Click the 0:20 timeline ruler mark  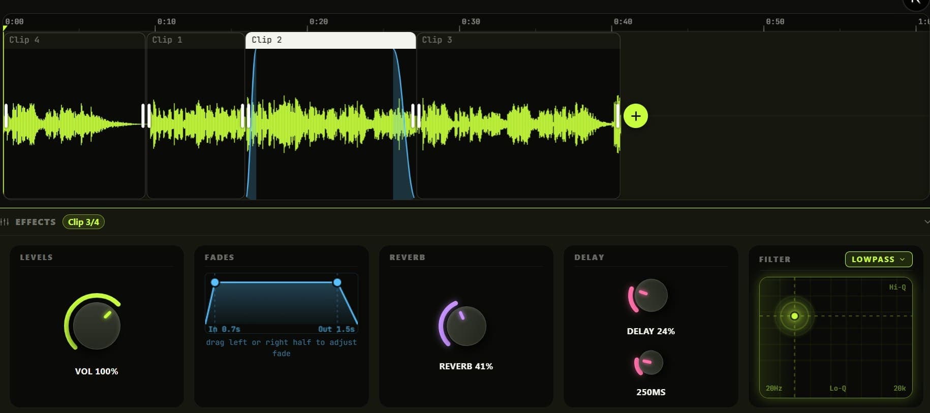tap(319, 22)
